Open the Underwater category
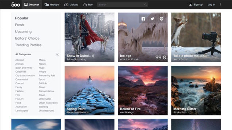This screenshot has height=130, width=232. (x=45, y=99)
